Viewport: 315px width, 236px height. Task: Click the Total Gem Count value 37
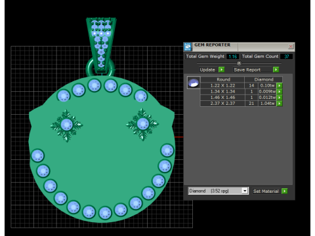tap(286, 56)
